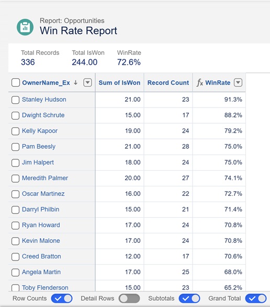Click the Angela Martin name link

[x=41, y=272]
